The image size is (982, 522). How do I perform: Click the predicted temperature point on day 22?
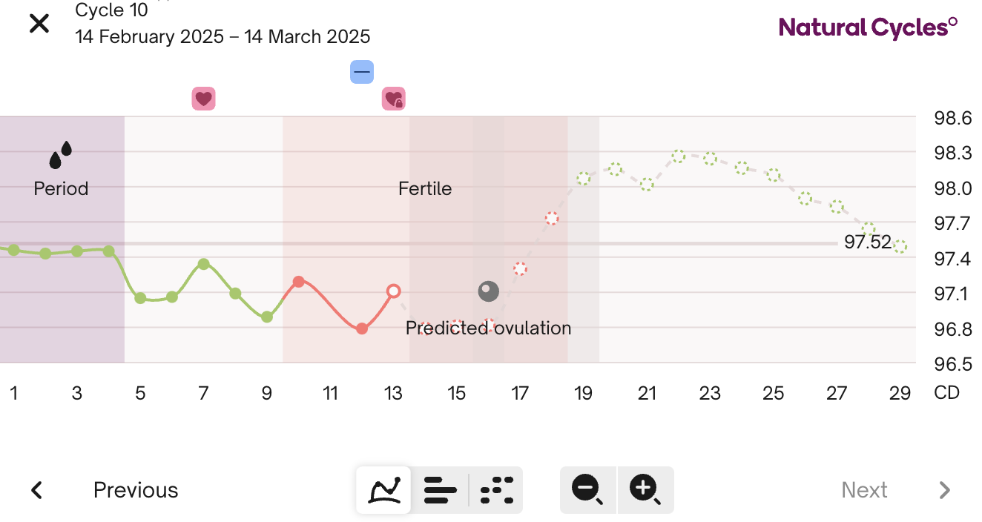click(x=679, y=156)
